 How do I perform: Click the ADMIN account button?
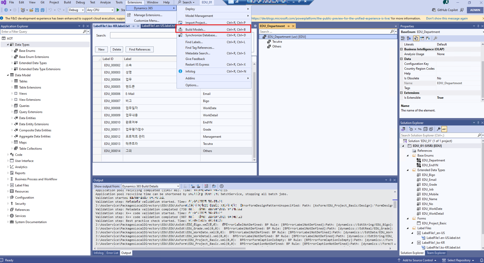pyautogui.click(x=475, y=10)
